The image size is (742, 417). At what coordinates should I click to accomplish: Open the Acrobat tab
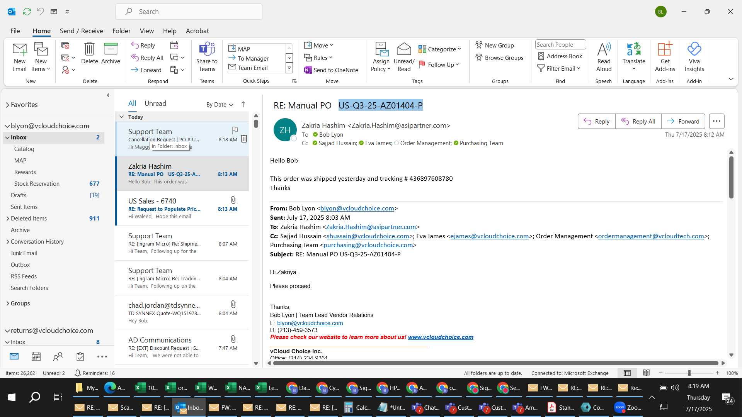tap(197, 31)
